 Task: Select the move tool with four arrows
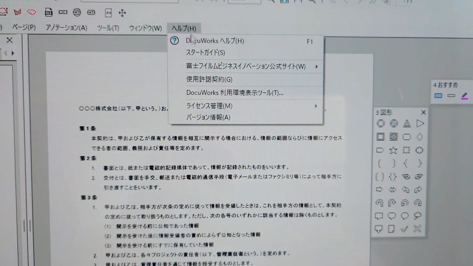tap(122, 13)
